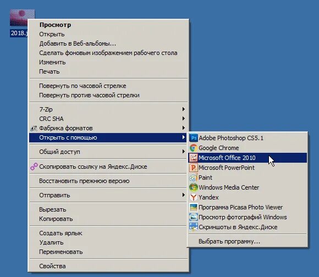Open the Общий доступ entry

tap(108, 152)
